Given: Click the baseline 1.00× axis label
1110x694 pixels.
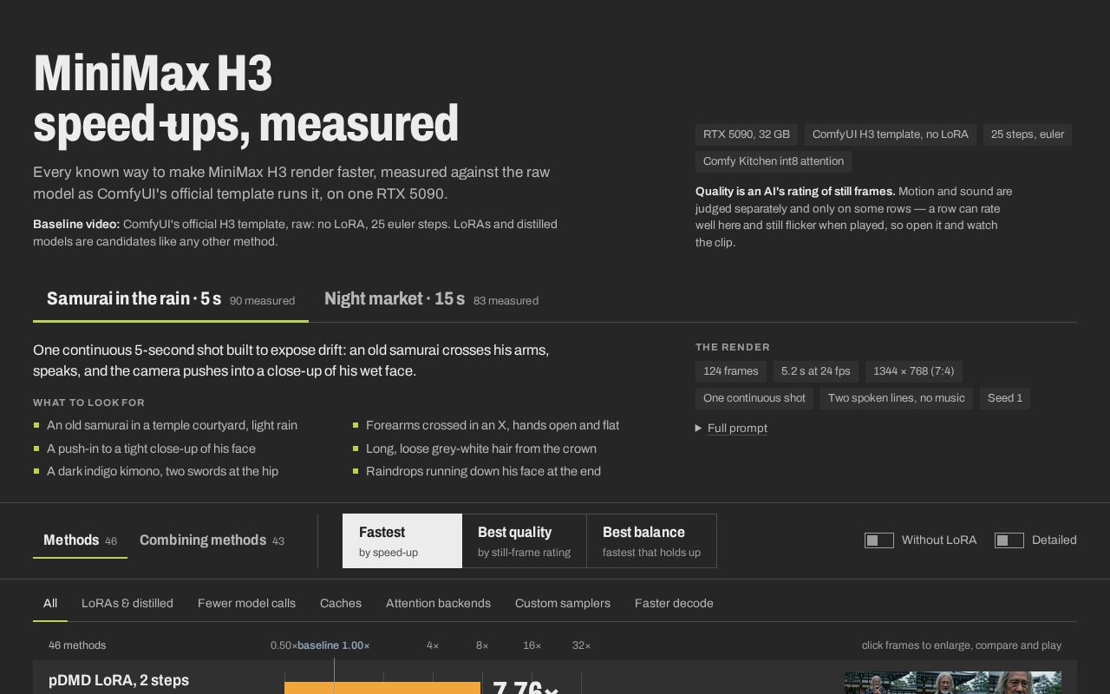Looking at the screenshot, I should 334,645.
